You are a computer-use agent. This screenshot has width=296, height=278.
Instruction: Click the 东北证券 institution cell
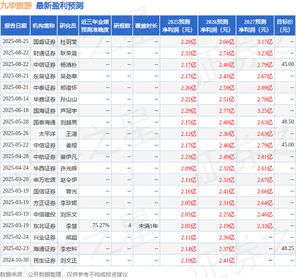44,226
